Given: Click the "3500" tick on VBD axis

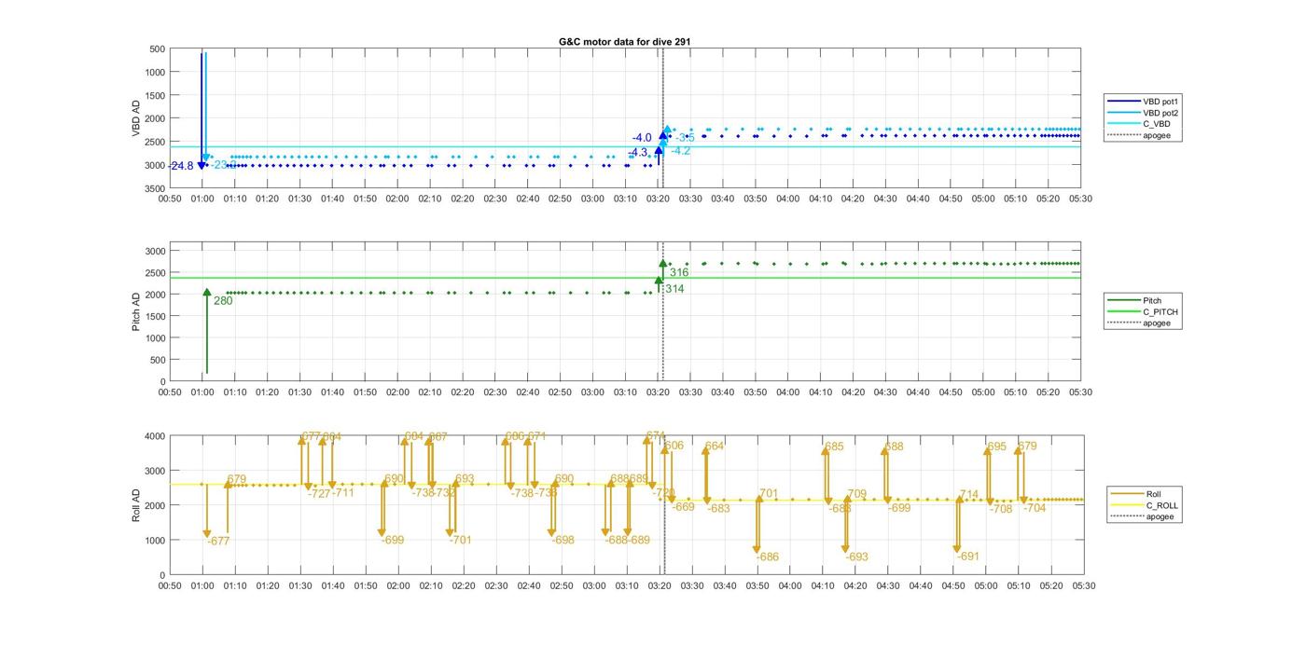Looking at the screenshot, I should (x=155, y=188).
